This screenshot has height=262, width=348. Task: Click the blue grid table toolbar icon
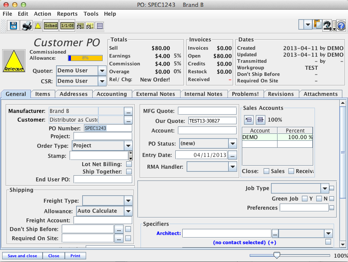tap(100, 26)
